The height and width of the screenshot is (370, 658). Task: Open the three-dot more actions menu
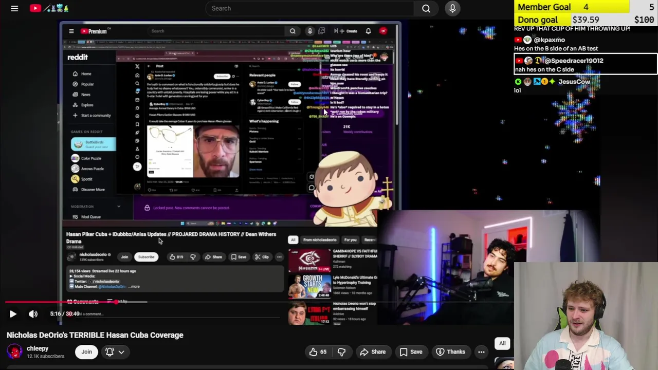481,352
